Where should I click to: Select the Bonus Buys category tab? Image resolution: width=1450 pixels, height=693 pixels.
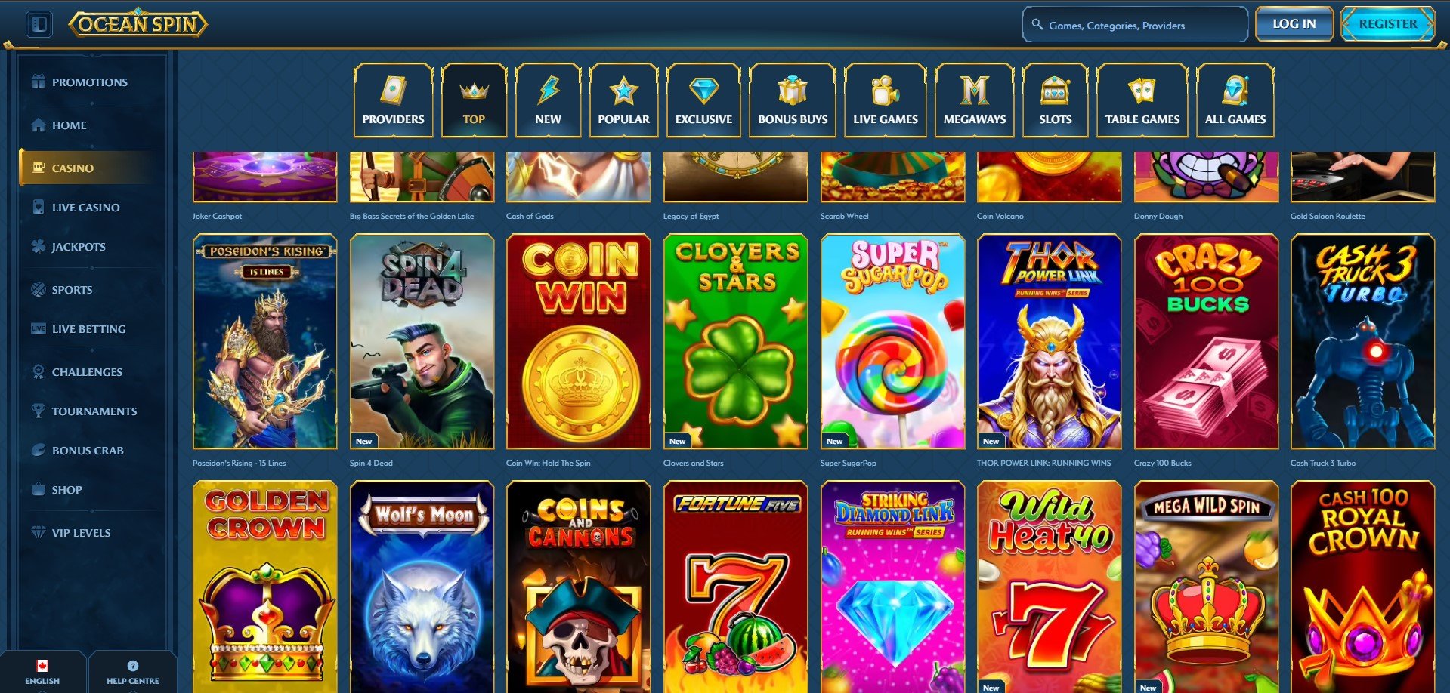click(793, 100)
